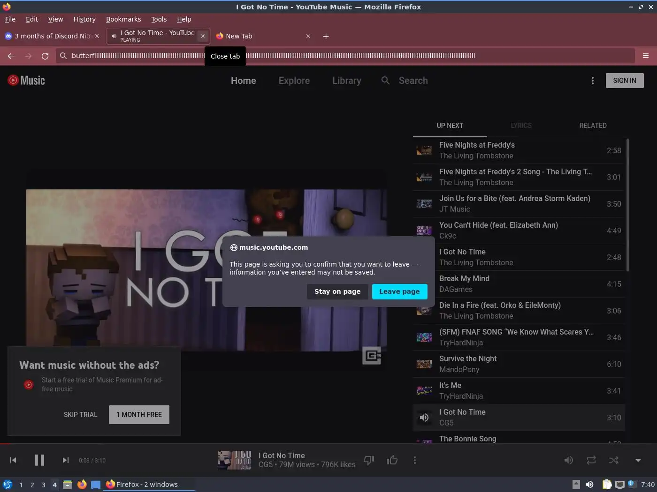Image resolution: width=657 pixels, height=492 pixels.
Task: Open the Bookmarks menu
Action: tap(123, 19)
